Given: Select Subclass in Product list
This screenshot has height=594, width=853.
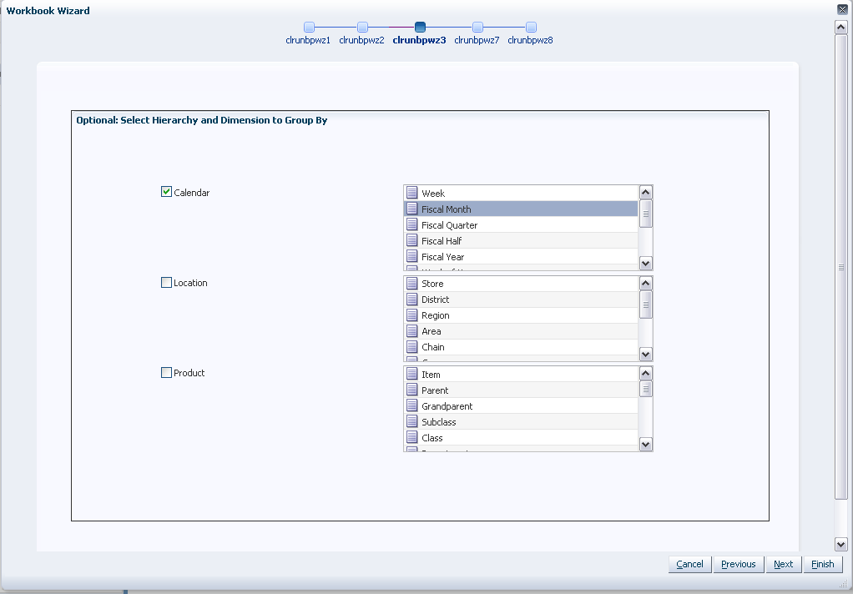Looking at the screenshot, I should pos(521,421).
